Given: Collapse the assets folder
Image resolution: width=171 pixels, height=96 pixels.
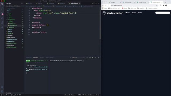Looking at the screenshot, I should click(10, 14).
